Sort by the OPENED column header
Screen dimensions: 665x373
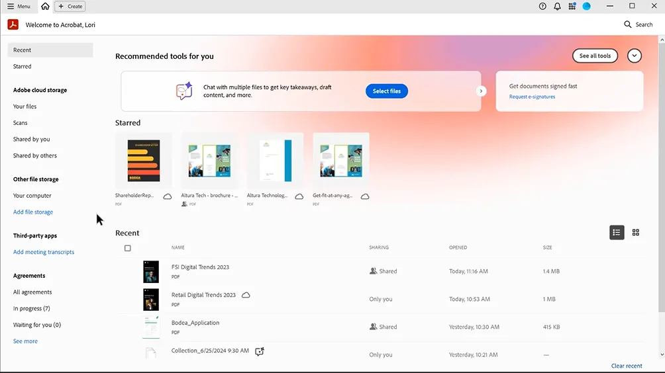click(x=458, y=248)
